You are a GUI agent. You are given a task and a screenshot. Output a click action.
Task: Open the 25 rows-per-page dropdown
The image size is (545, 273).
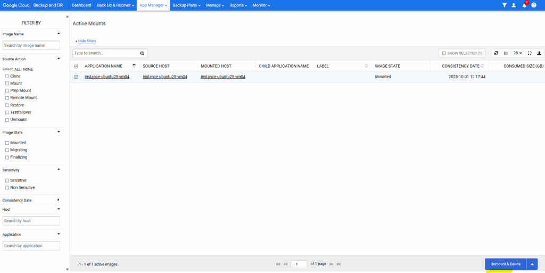[x=518, y=53]
